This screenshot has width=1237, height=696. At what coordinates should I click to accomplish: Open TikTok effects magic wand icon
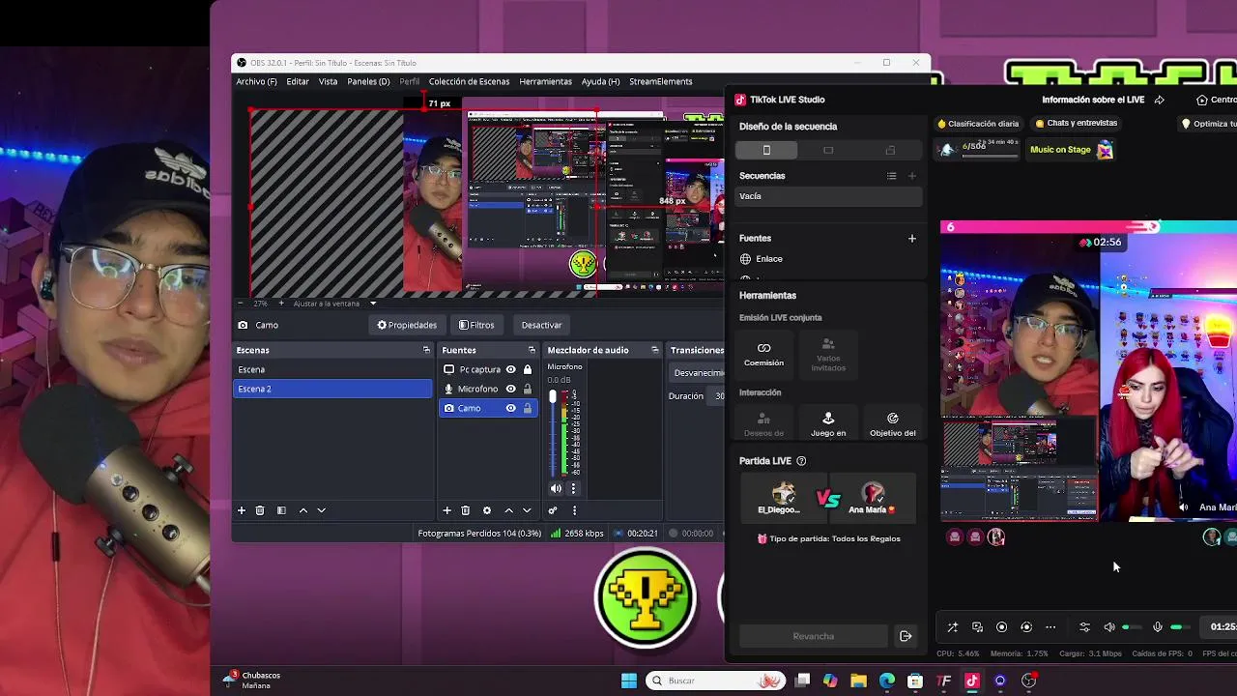pos(952,626)
